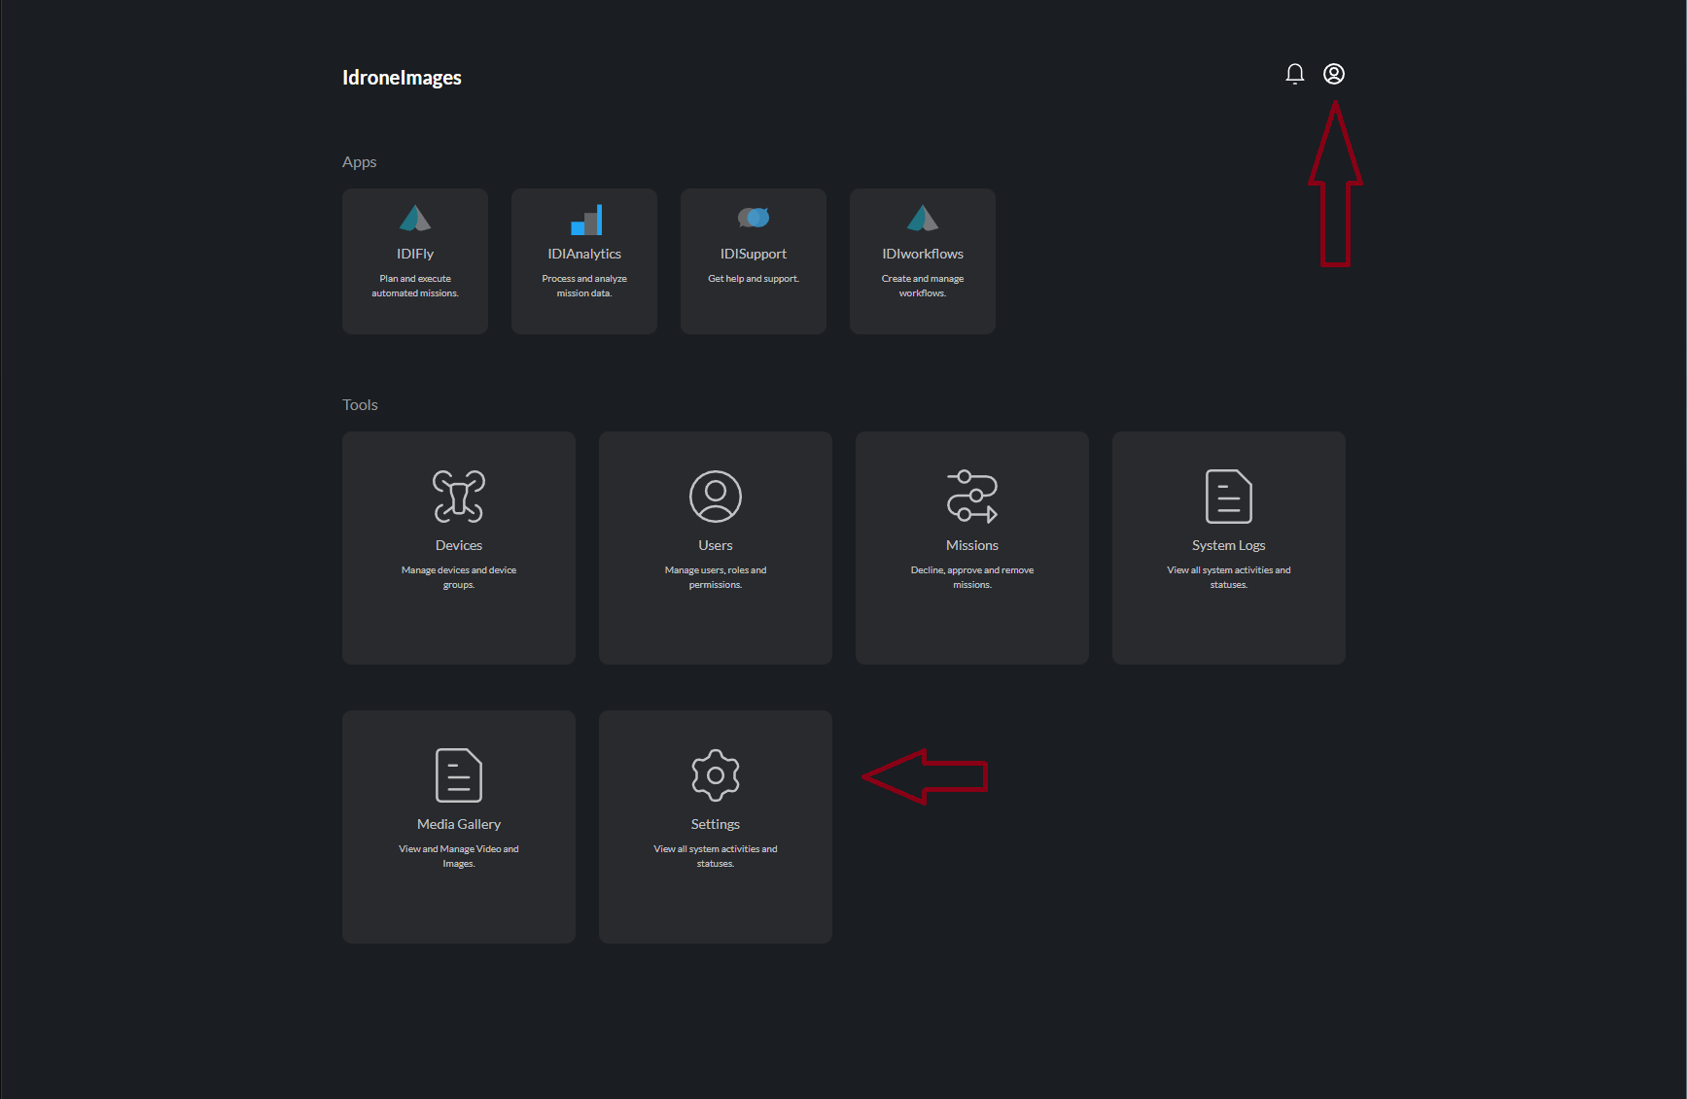
Task: Click the drone icon on the Devices card
Action: [458, 497]
